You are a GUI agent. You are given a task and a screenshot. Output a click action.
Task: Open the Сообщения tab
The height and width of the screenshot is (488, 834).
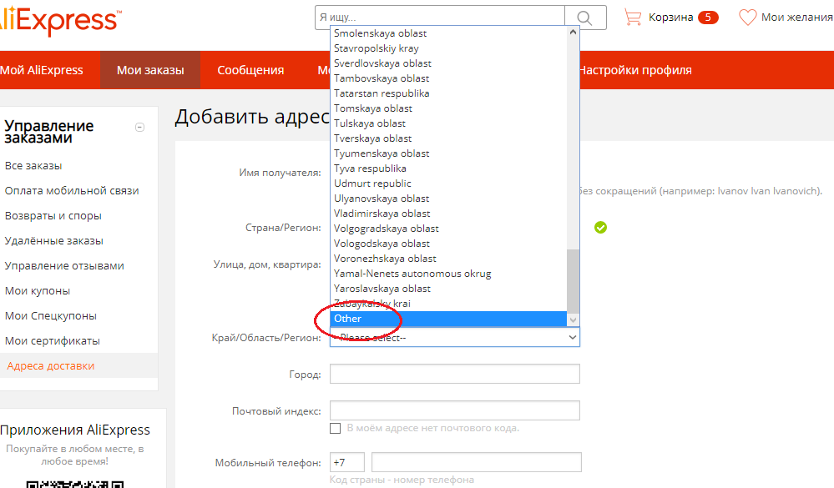tap(250, 70)
